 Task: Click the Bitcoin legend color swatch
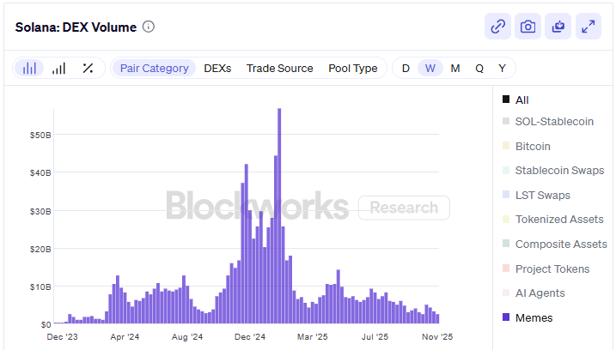[x=506, y=147]
